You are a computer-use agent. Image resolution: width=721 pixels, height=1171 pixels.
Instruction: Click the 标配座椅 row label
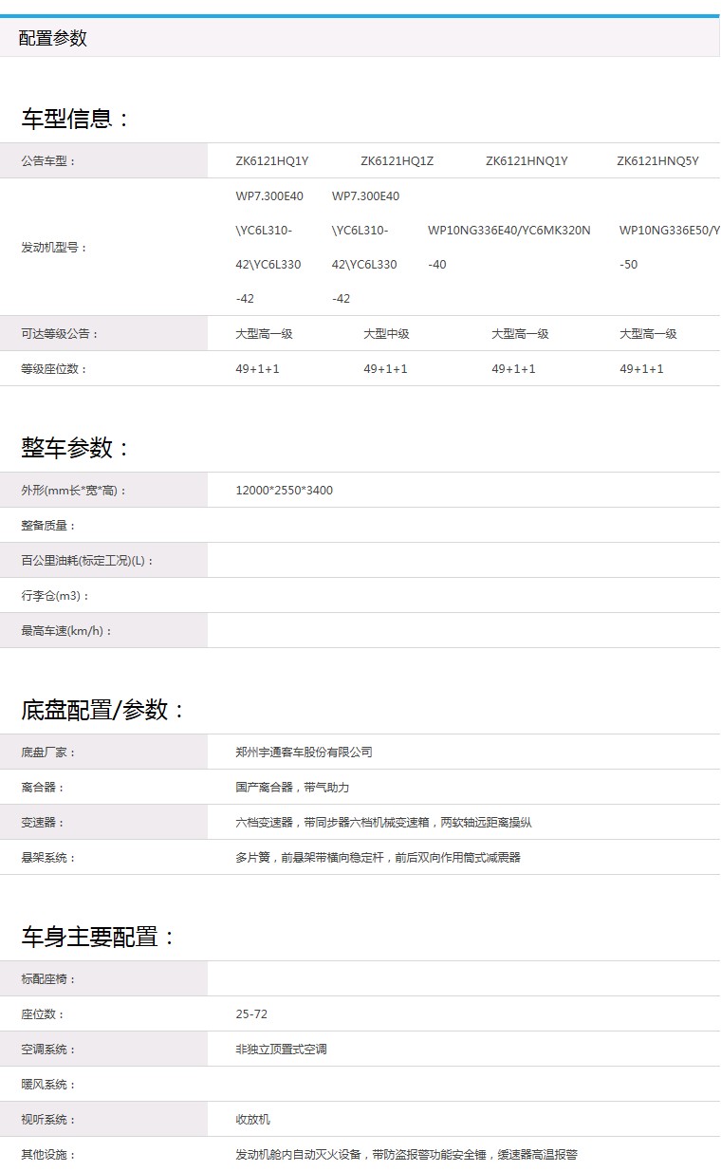tap(48, 979)
